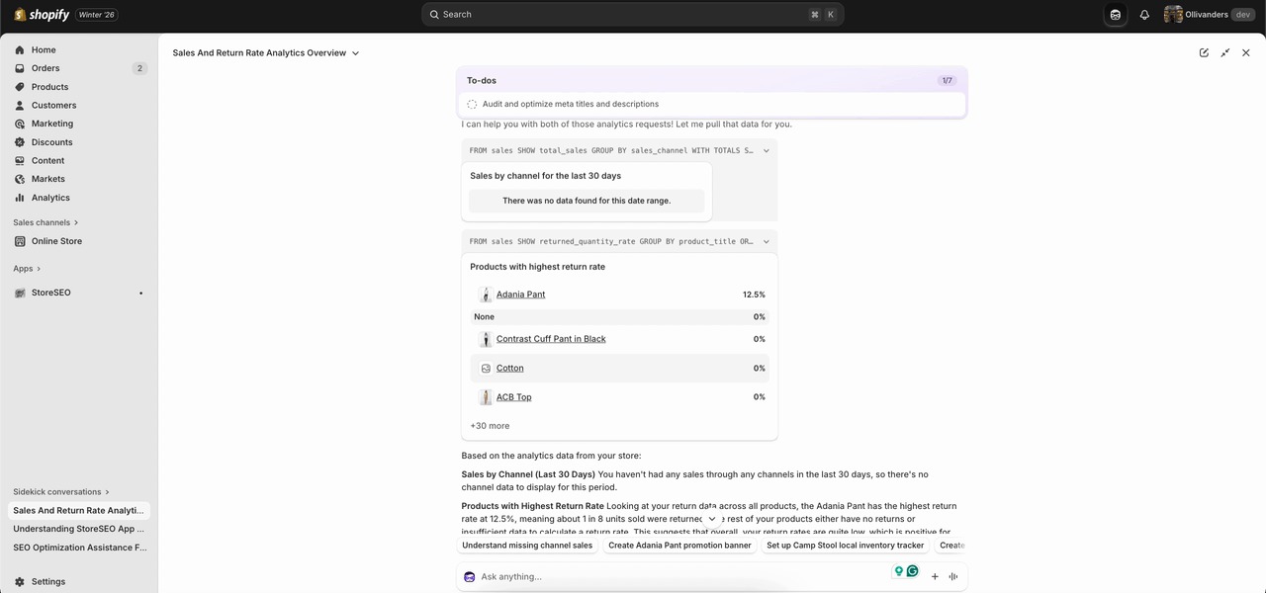Click the plus attachment icon in chat box

[x=935, y=576]
